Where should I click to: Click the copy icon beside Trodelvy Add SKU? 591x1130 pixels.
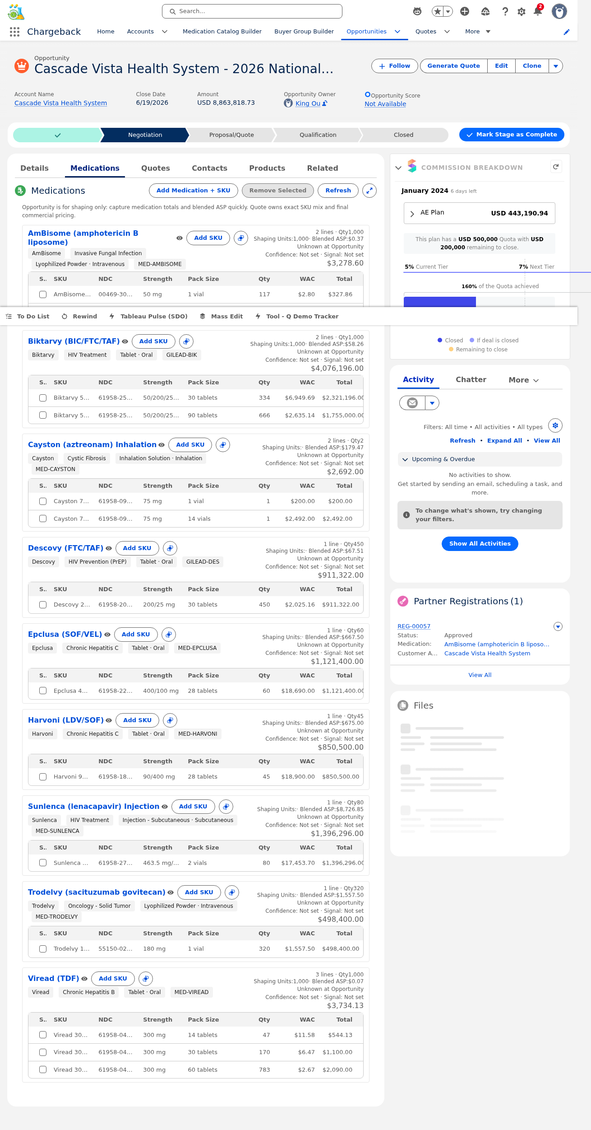point(232,892)
